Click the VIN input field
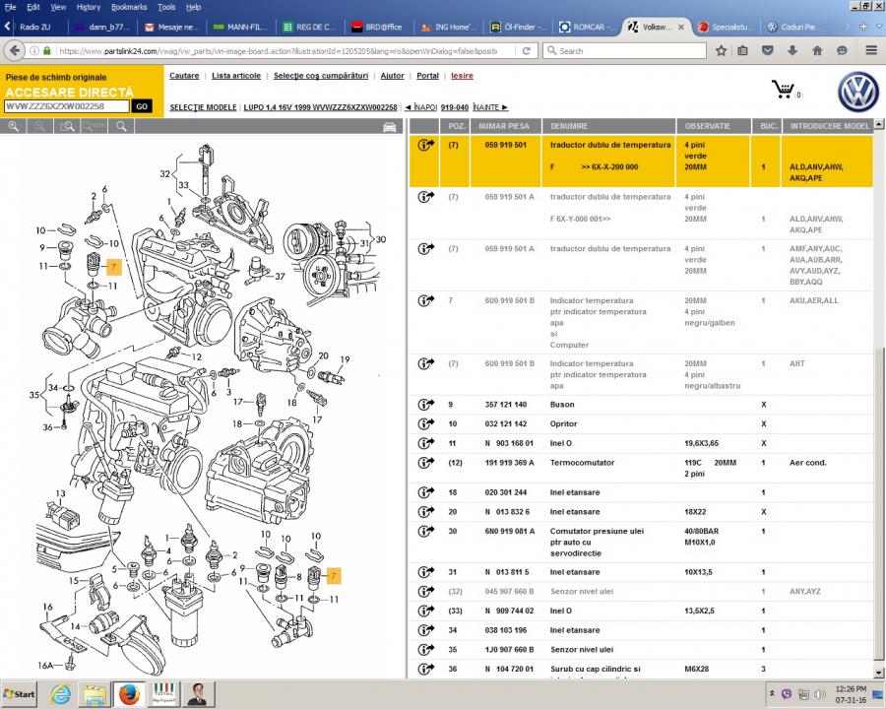This screenshot has height=709, width=886. [x=66, y=106]
